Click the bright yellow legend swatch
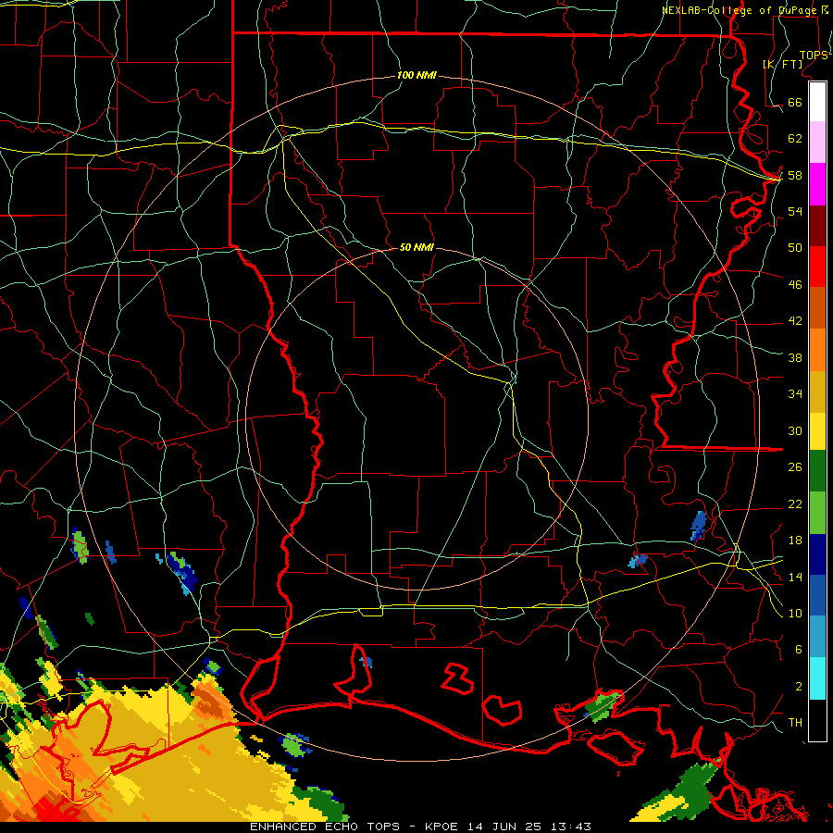833x833 pixels. 817,430
